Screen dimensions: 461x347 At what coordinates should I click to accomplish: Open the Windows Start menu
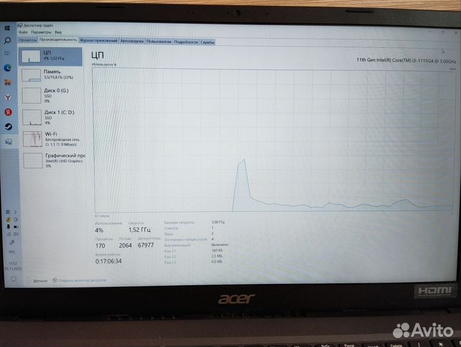tap(7, 28)
